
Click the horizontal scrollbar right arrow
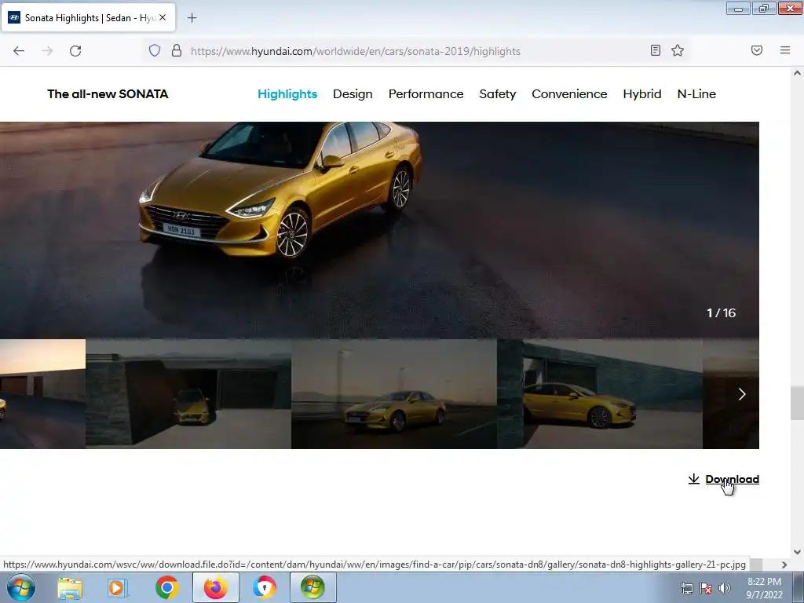pyautogui.click(x=784, y=565)
